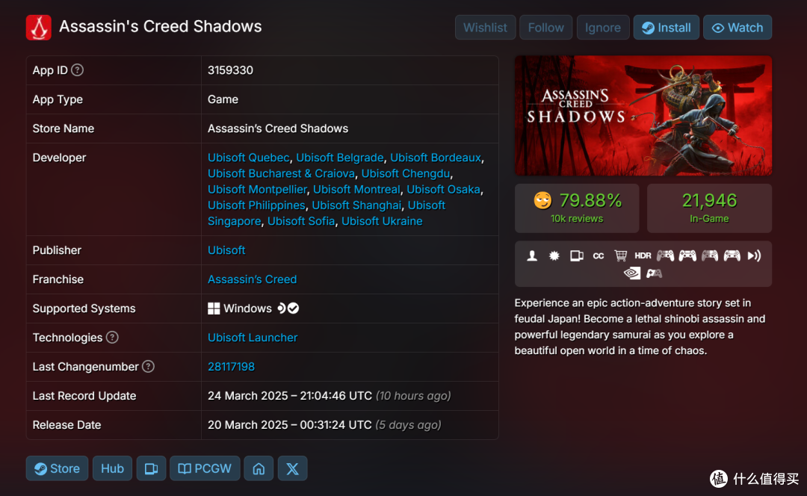
Task: Click the 10k reviews label
Action: click(x=577, y=219)
